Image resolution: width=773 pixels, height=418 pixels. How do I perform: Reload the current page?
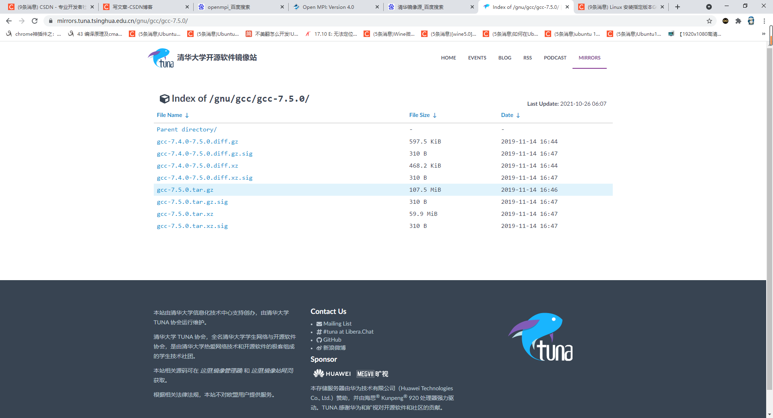tap(34, 20)
